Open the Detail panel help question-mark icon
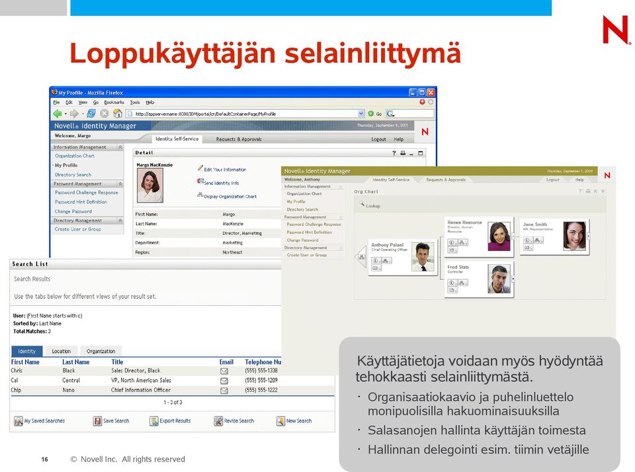The height and width of the screenshot is (472, 635). [394, 153]
